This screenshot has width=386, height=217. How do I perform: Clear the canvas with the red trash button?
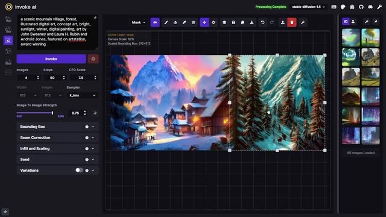coord(292,22)
